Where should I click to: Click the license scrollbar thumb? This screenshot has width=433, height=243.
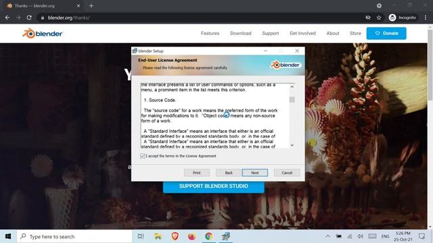pos(292,100)
